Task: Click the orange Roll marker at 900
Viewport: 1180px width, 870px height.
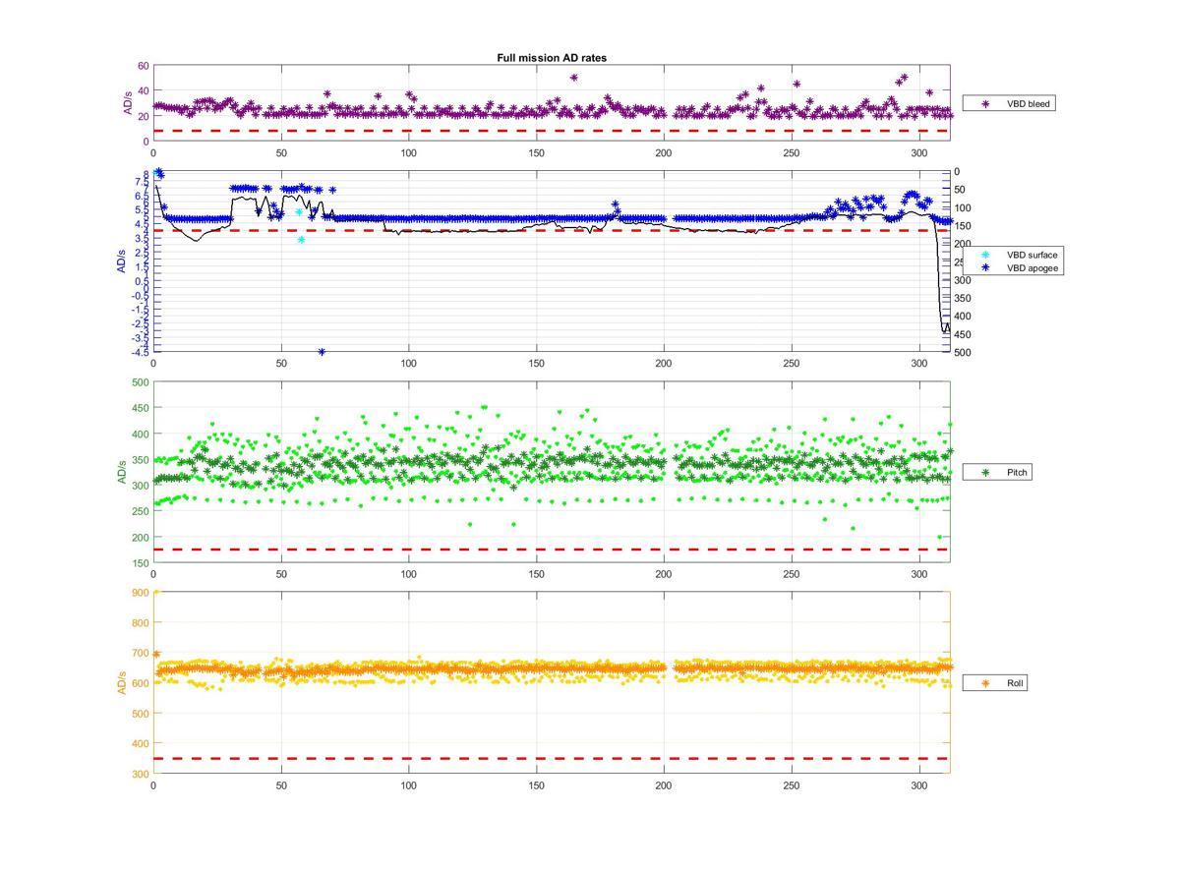Action: point(155,592)
